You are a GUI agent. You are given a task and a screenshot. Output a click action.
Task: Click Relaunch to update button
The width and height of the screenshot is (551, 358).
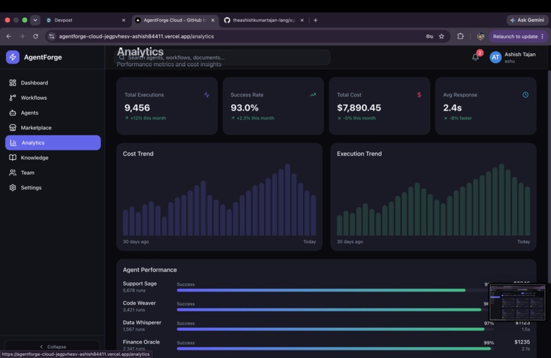click(x=515, y=36)
